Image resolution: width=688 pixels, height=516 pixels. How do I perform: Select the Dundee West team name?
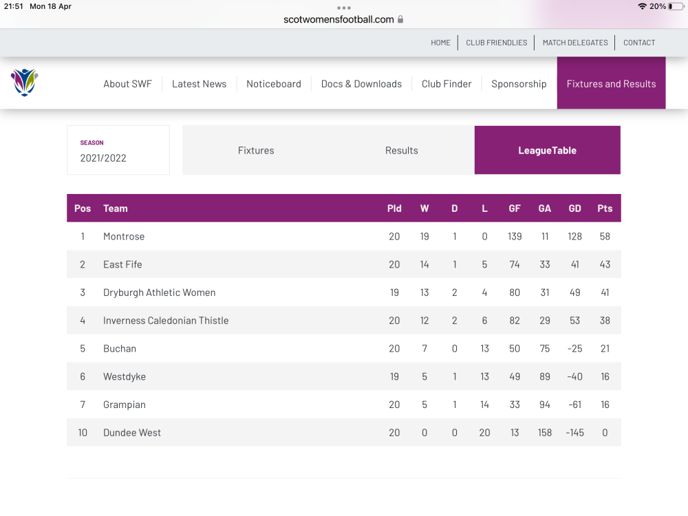point(132,433)
